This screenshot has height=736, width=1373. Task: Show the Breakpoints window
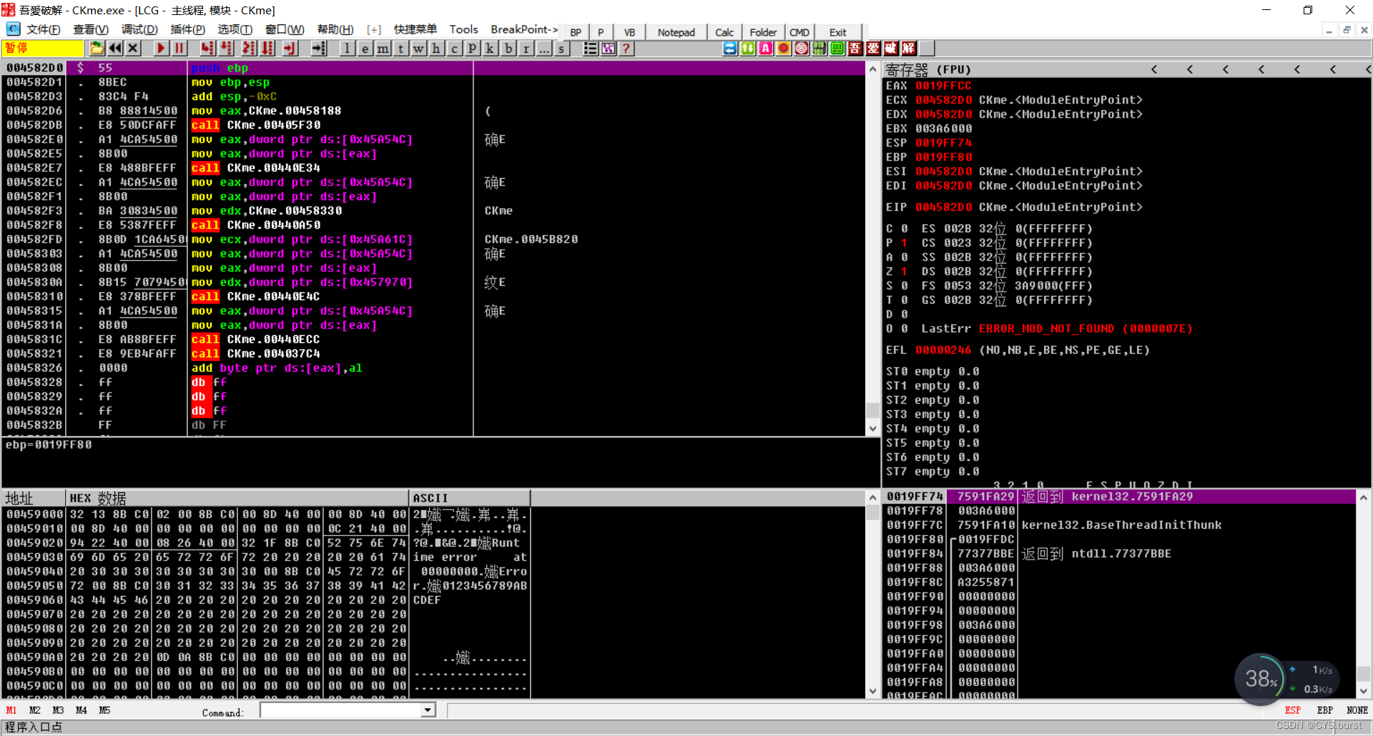tap(508, 48)
